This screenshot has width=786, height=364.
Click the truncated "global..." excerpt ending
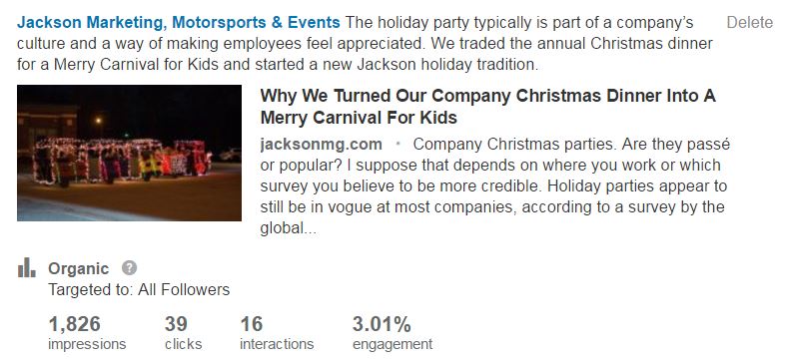289,228
